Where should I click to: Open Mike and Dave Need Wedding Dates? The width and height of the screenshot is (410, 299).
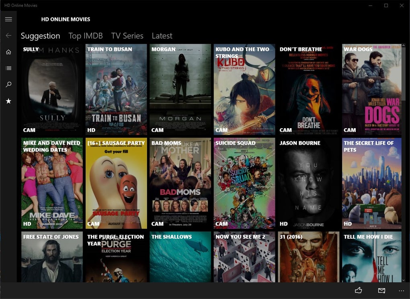(52, 183)
